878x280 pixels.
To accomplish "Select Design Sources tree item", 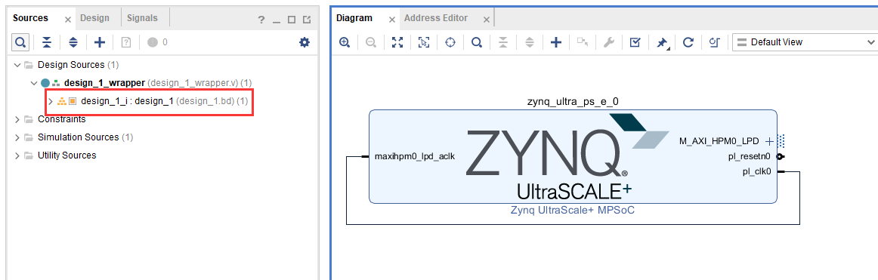I will click(x=71, y=65).
